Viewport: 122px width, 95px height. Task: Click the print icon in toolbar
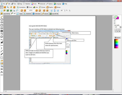click(x=14, y=10)
